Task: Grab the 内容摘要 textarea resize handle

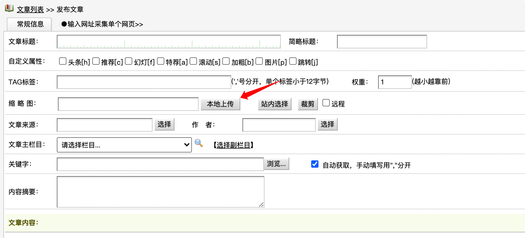Action: (261, 205)
